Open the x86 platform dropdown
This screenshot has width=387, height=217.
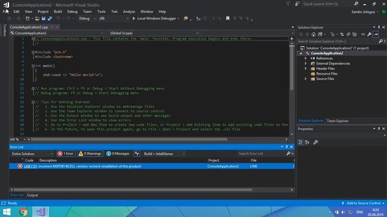tap(114, 19)
